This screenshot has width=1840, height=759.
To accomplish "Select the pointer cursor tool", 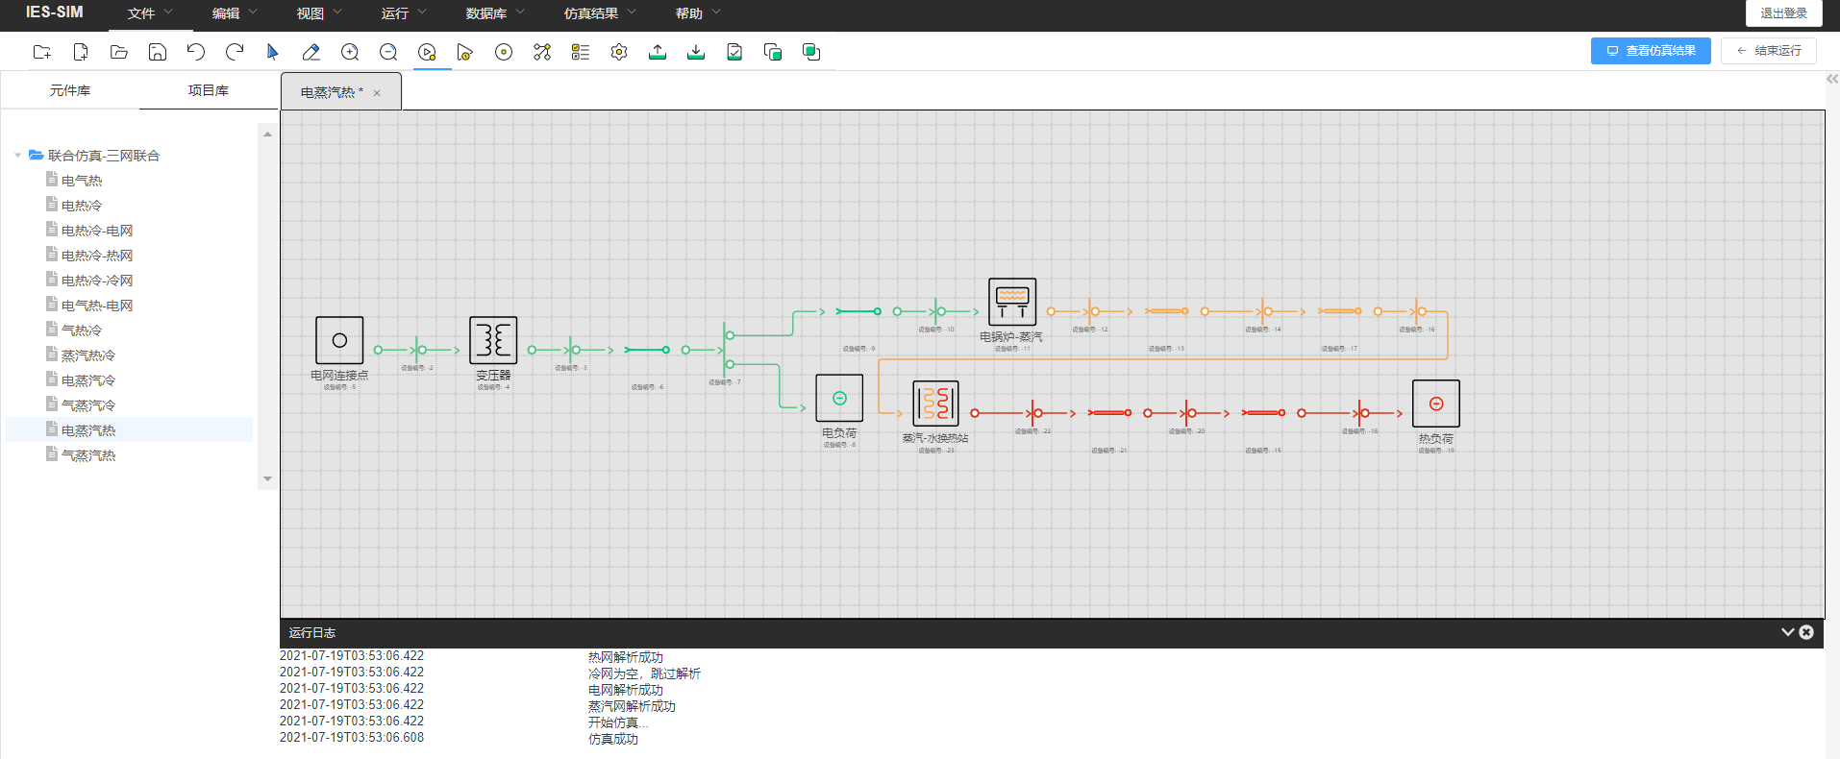I will coord(273,52).
